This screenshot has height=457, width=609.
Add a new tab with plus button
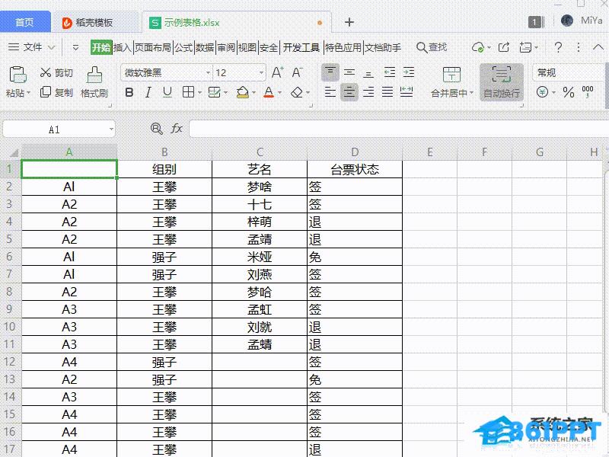tap(349, 23)
